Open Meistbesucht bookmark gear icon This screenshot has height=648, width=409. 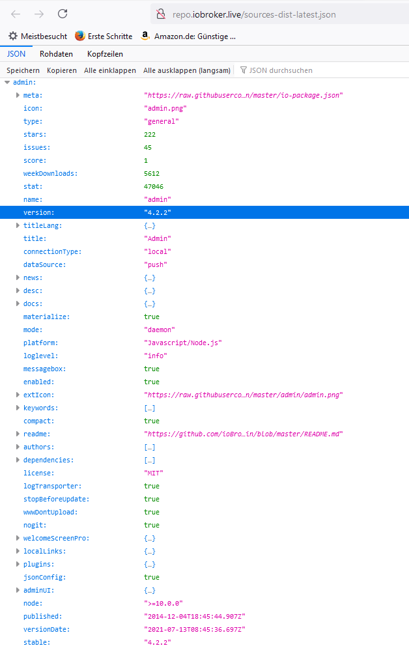click(x=13, y=36)
